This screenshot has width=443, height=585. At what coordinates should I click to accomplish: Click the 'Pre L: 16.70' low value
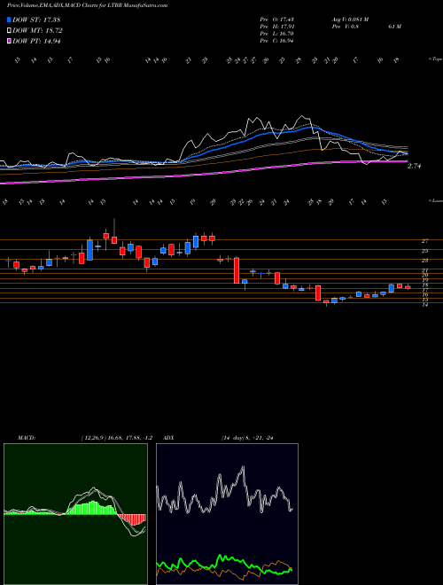point(276,34)
